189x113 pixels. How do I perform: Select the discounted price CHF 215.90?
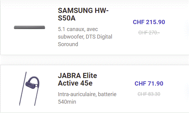pyautogui.click(x=149, y=22)
